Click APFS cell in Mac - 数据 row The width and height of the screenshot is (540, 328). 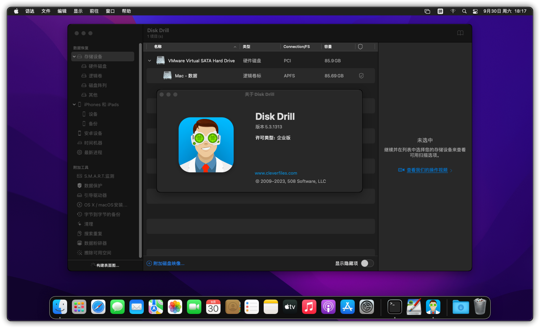coord(289,76)
